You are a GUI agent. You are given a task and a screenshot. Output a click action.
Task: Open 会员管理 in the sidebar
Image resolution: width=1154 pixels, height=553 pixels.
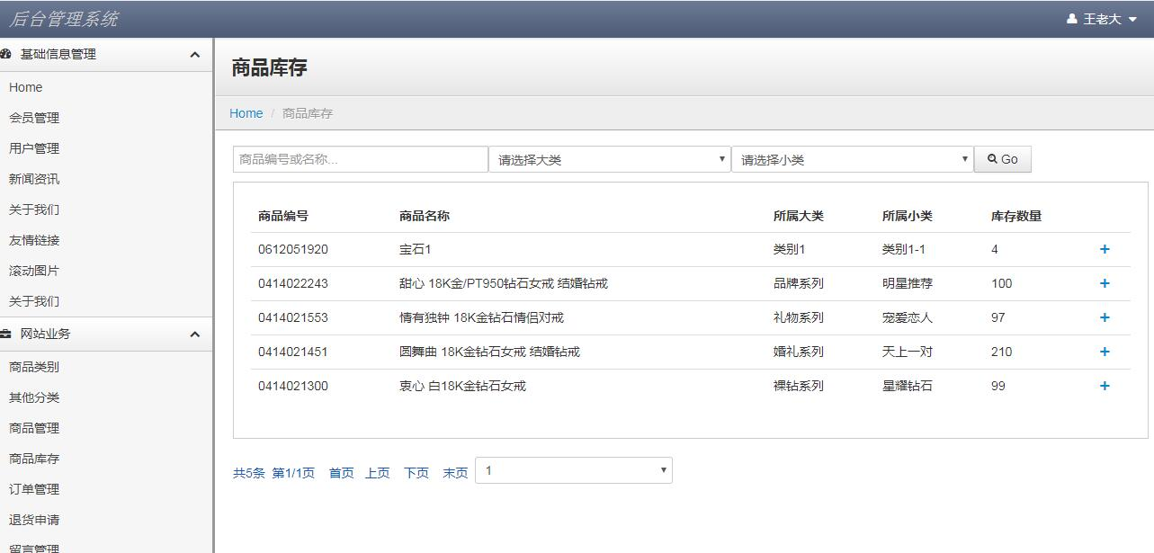pos(34,118)
